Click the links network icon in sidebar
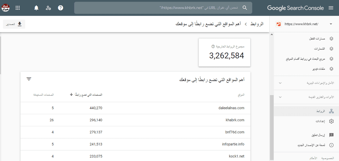This screenshot has height=161, width=339. (x=331, y=111)
